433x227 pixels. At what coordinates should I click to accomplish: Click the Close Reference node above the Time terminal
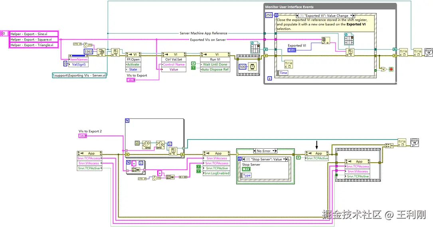coord(288,64)
